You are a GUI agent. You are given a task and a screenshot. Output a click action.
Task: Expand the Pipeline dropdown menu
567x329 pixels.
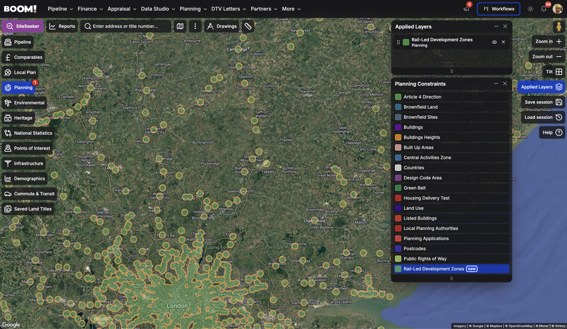click(60, 9)
